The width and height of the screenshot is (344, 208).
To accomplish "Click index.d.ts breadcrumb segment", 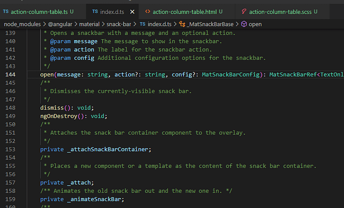I will (160, 24).
